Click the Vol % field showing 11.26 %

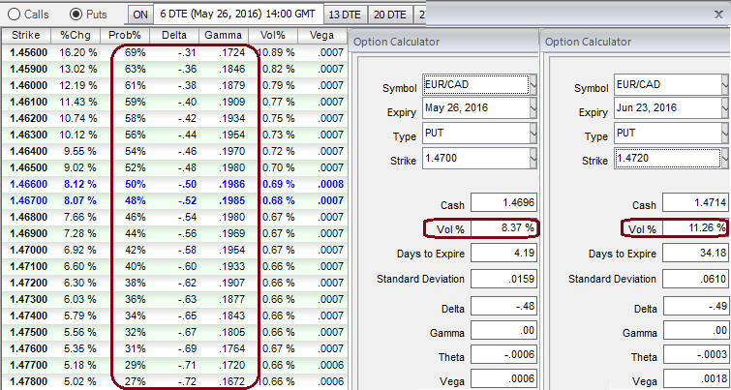(x=695, y=228)
